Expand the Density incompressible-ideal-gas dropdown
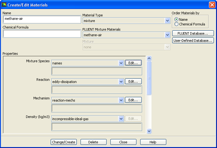 pyautogui.click(x=121, y=119)
